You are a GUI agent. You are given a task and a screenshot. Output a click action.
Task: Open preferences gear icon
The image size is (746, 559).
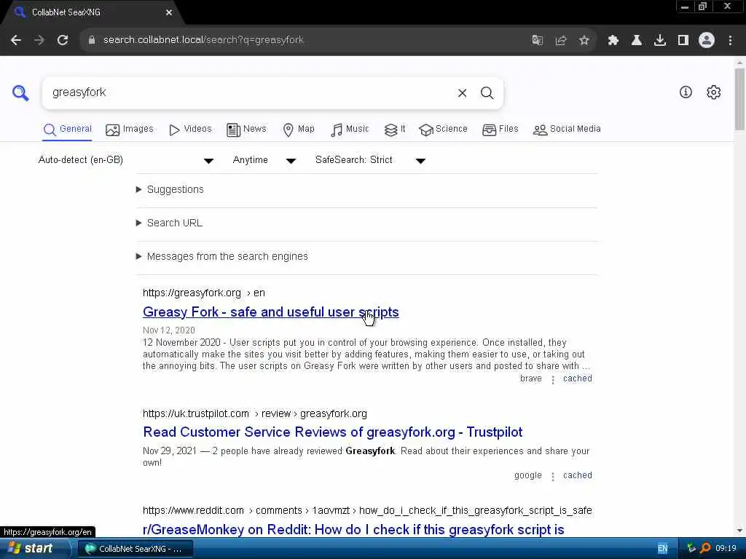pos(714,92)
